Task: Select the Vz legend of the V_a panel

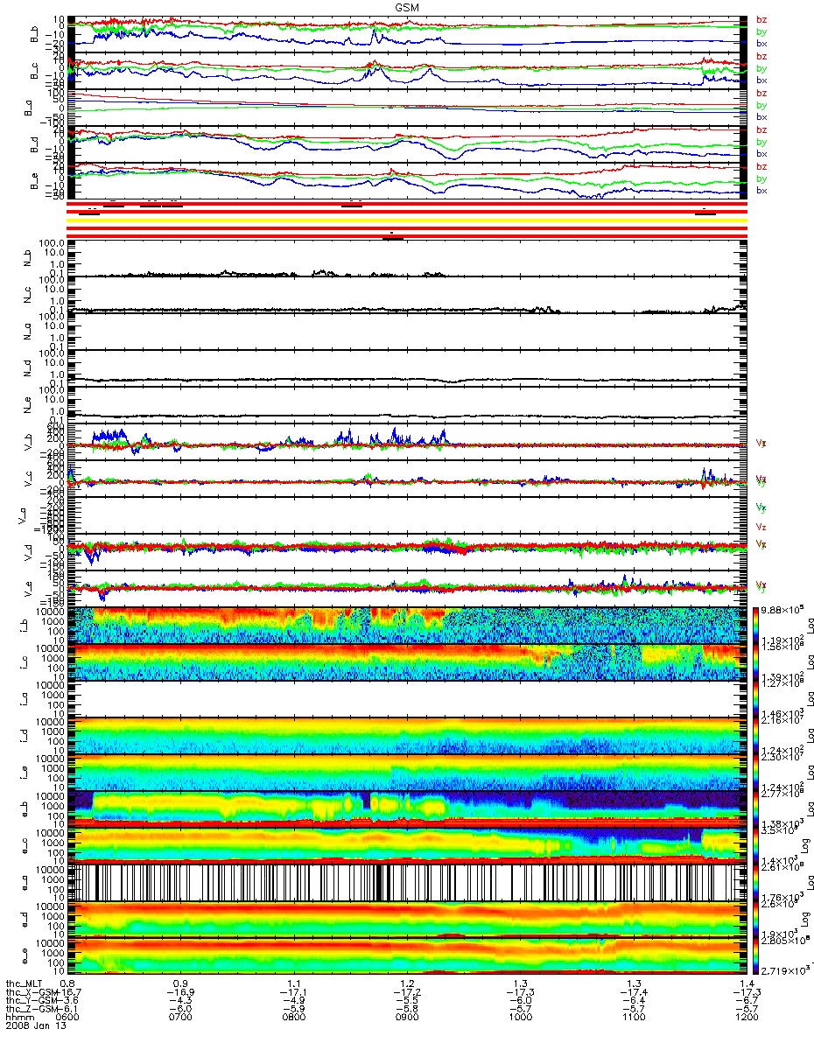Action: click(x=761, y=527)
